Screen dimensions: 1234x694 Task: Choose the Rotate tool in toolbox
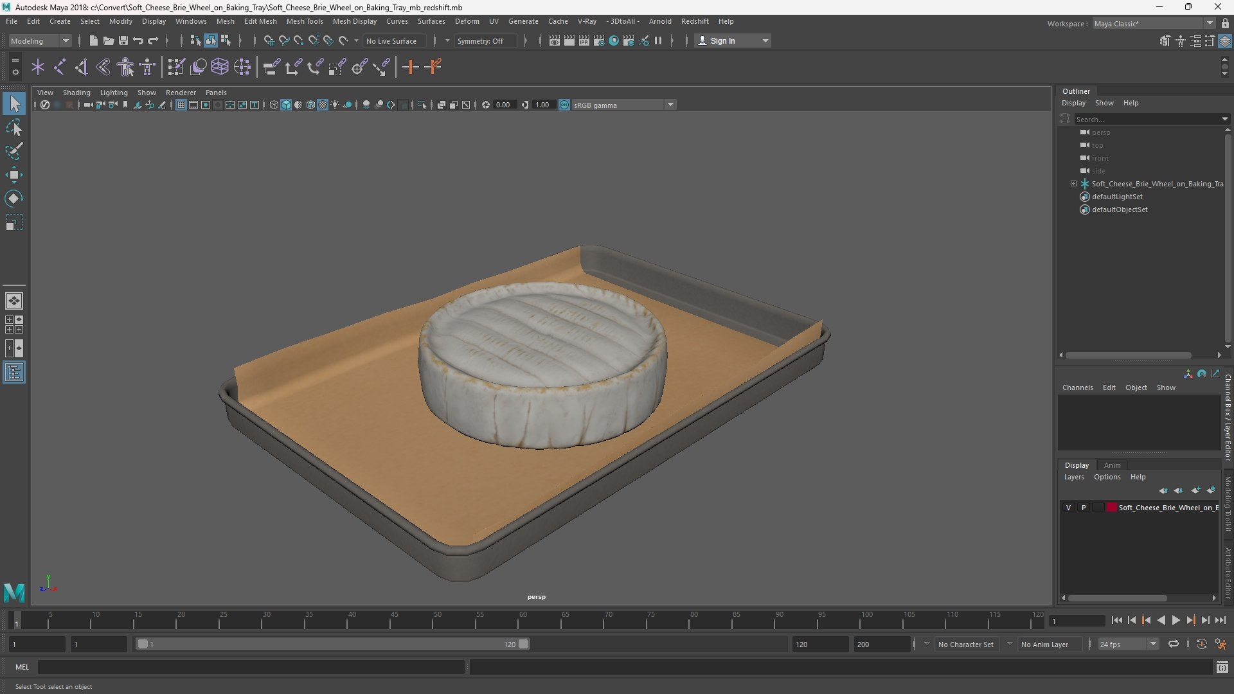pyautogui.click(x=14, y=199)
